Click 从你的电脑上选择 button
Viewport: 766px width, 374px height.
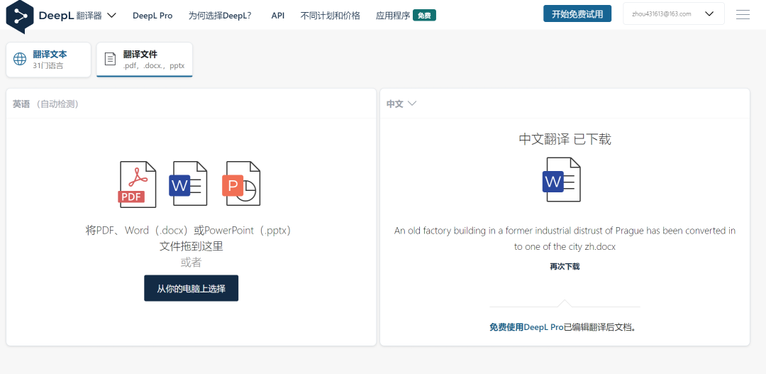point(191,288)
